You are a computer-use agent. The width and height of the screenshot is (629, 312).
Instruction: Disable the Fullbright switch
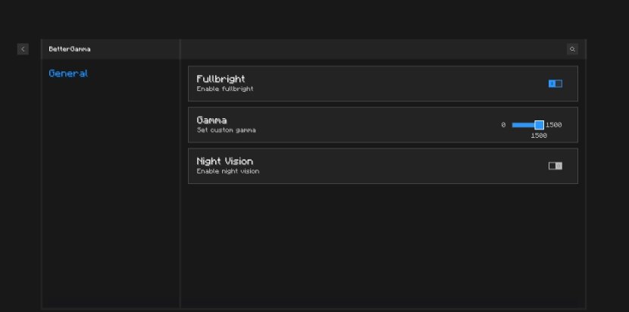pyautogui.click(x=555, y=83)
